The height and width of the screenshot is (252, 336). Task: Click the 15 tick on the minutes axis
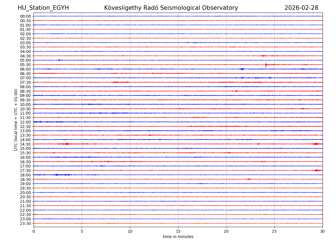(x=178, y=231)
